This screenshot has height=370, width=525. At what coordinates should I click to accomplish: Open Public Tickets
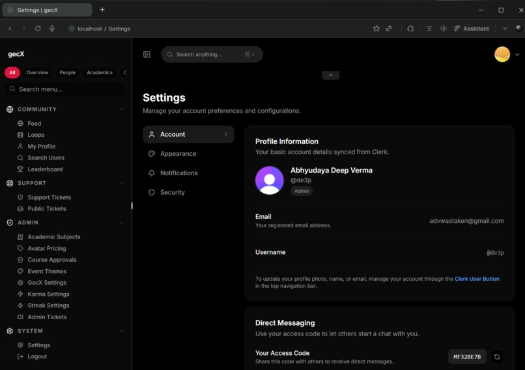(46, 209)
